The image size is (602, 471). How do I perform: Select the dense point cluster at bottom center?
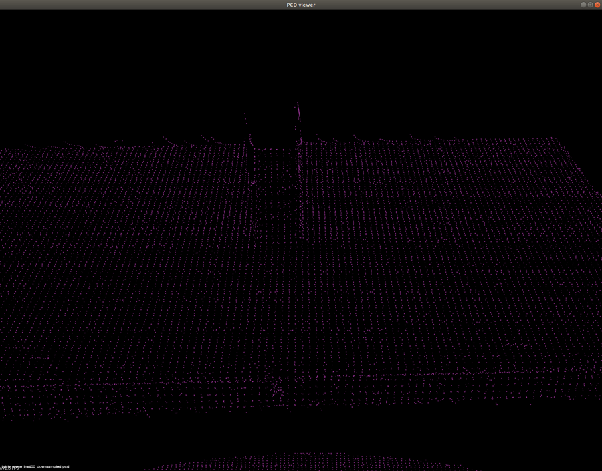pos(276,391)
